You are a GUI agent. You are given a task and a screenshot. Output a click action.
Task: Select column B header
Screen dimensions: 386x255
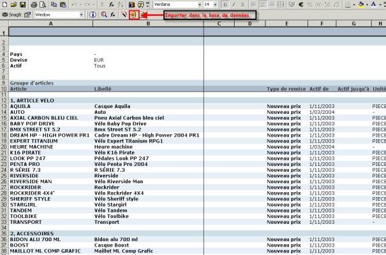pos(147,24)
